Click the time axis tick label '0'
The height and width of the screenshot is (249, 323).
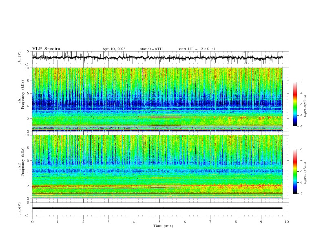(x=32, y=222)
